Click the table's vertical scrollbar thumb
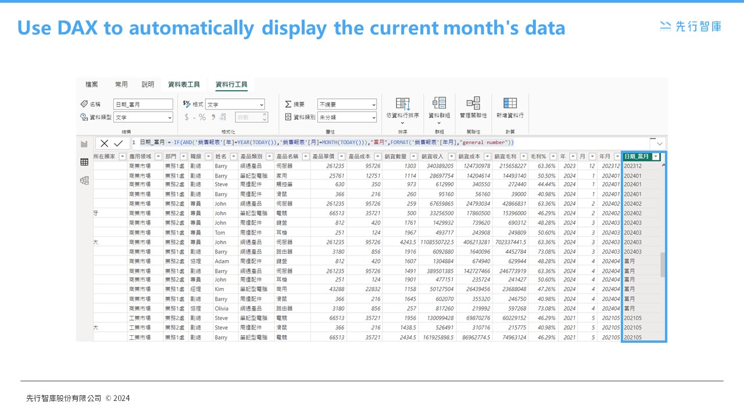Image resolution: width=744 pixels, height=419 pixels. click(663, 265)
